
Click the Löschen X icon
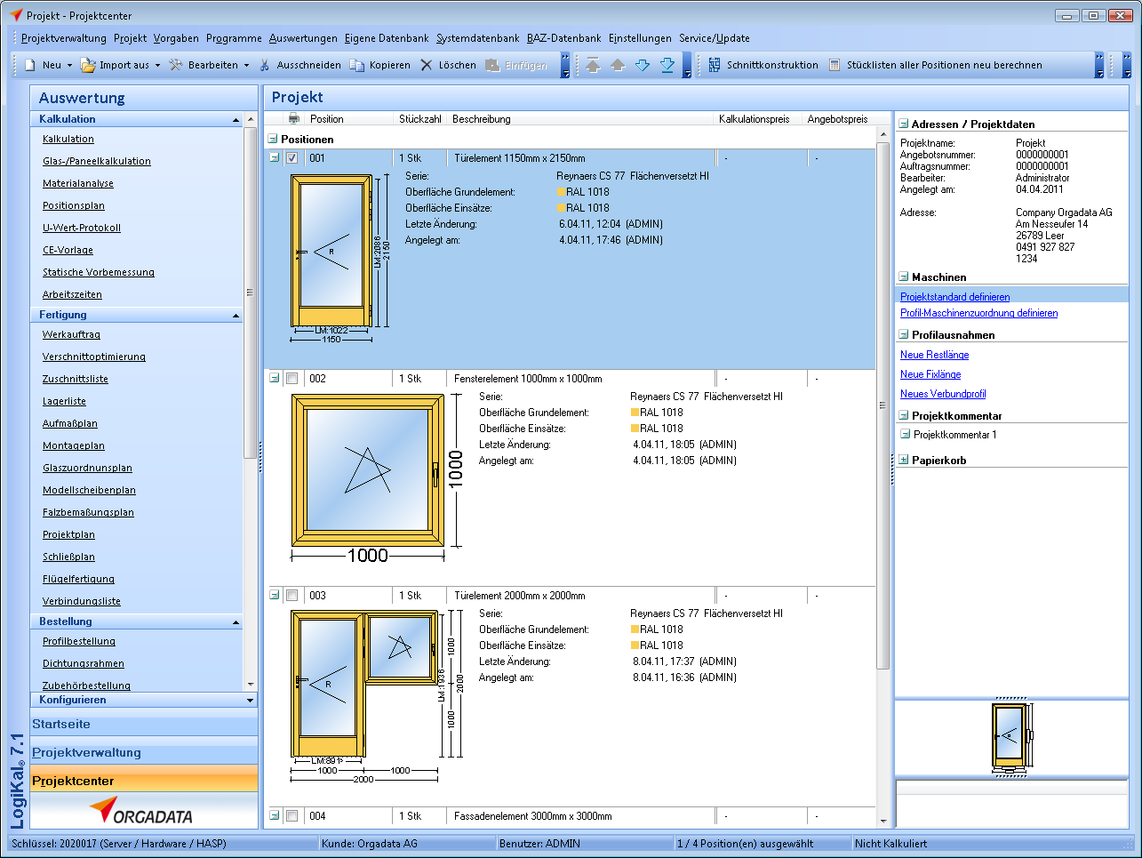[x=427, y=65]
